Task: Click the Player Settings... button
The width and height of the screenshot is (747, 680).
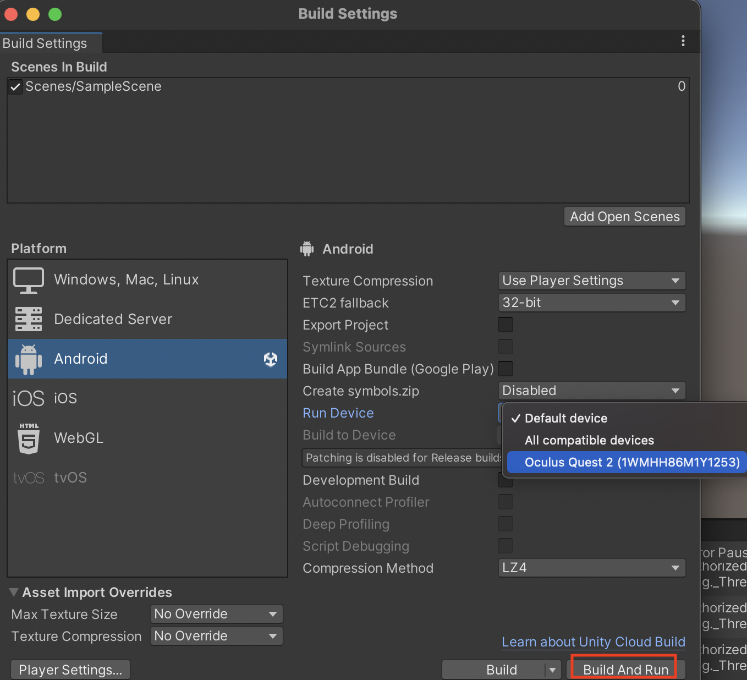Action: (70, 670)
